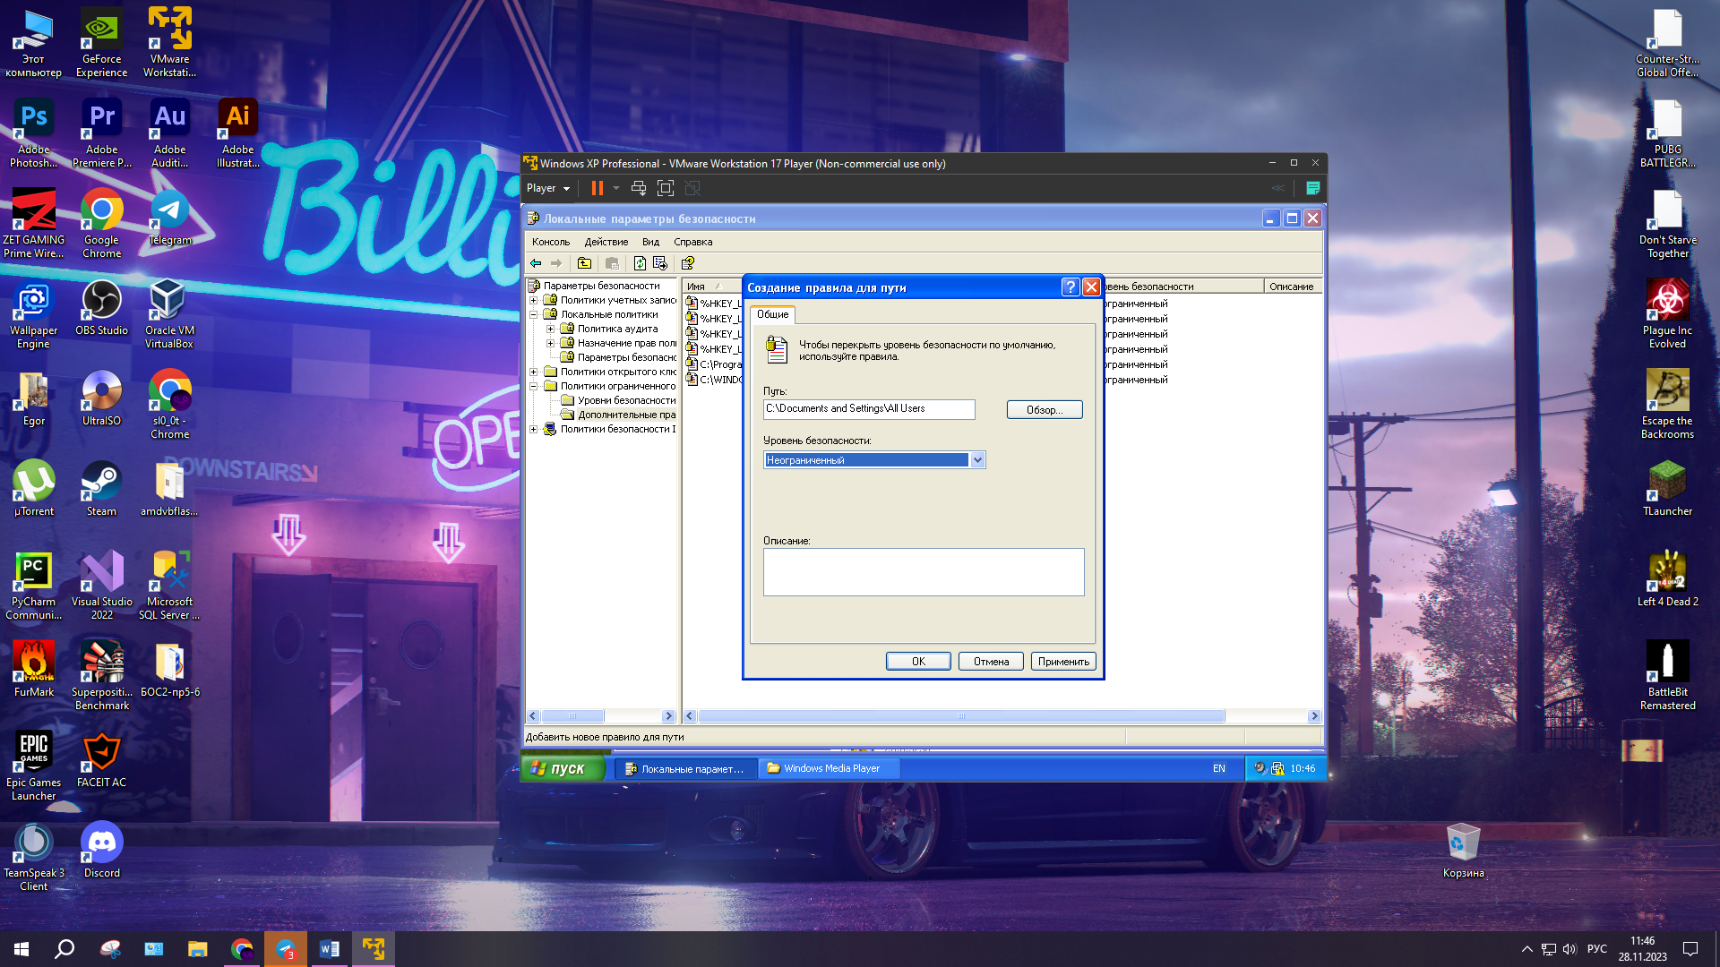Collapse Локальные политики tree node
Viewport: 1720px width, 967px height.
pyautogui.click(x=534, y=314)
